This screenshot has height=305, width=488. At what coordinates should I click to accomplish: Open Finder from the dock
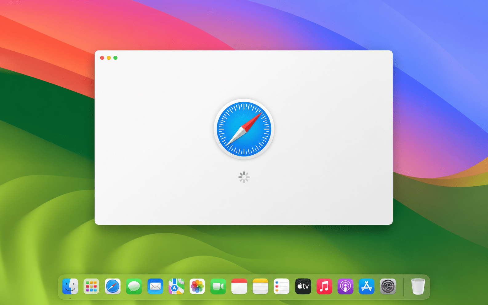coord(70,287)
